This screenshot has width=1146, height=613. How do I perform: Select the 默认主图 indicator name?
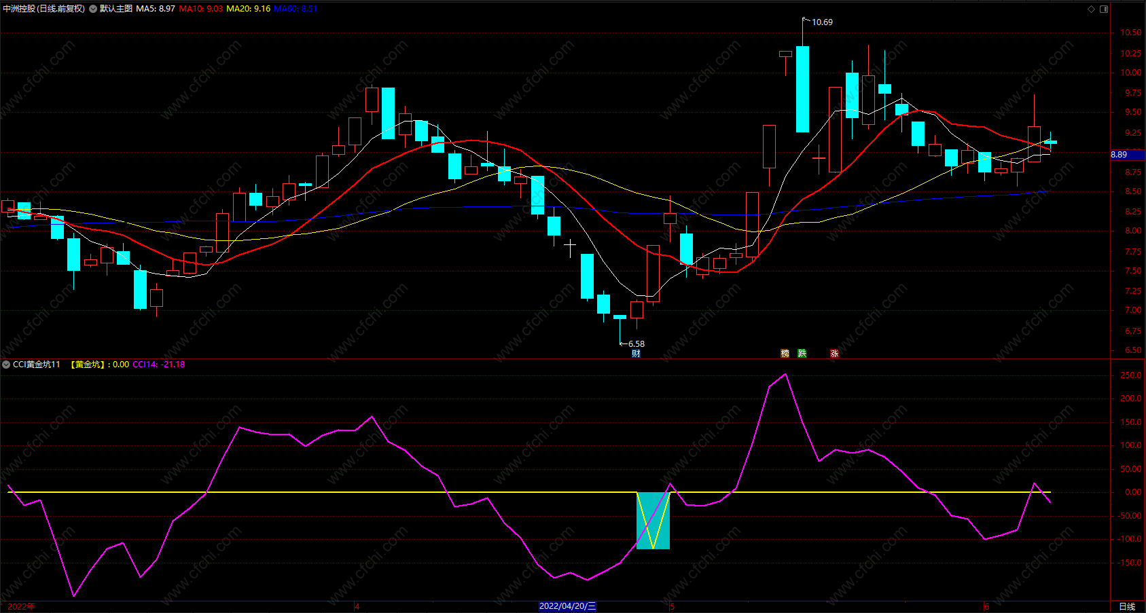[116, 9]
